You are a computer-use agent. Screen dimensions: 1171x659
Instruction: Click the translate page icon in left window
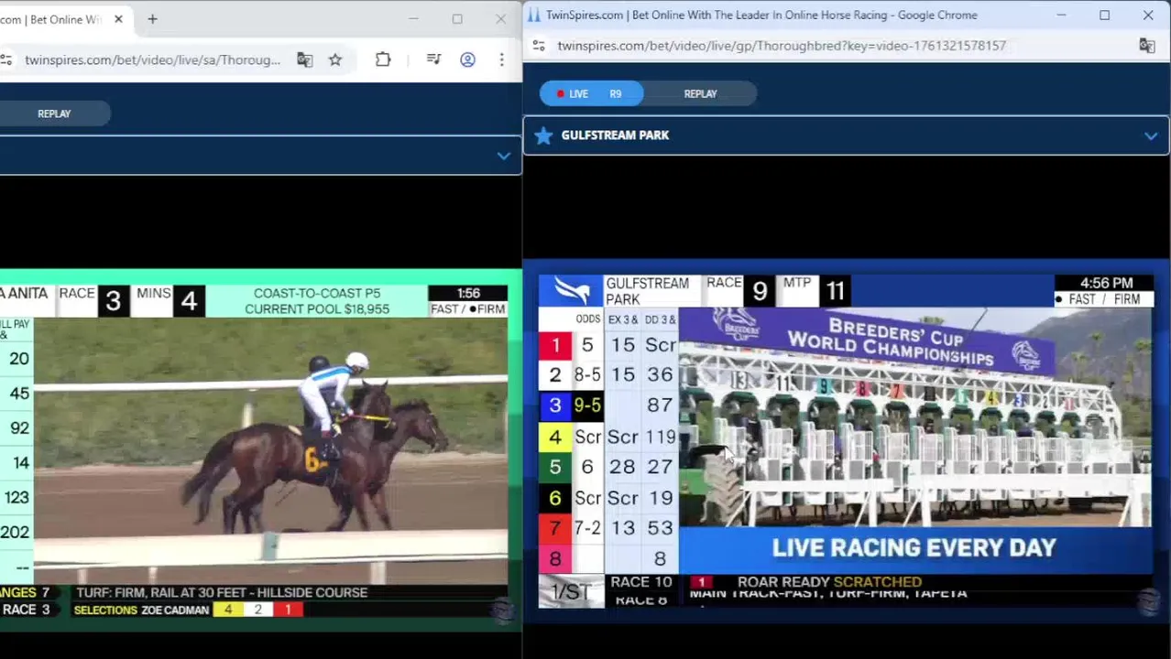(x=304, y=59)
